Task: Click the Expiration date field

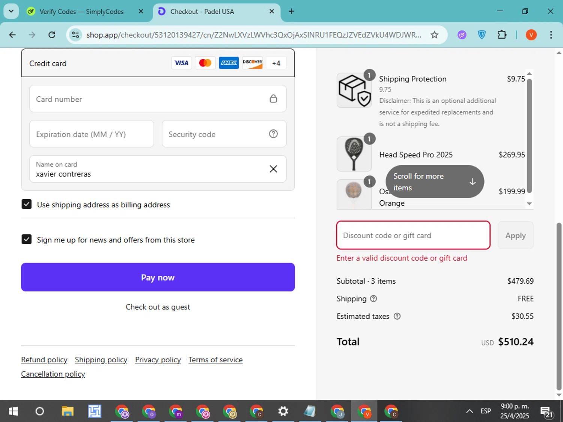Action: [x=92, y=134]
